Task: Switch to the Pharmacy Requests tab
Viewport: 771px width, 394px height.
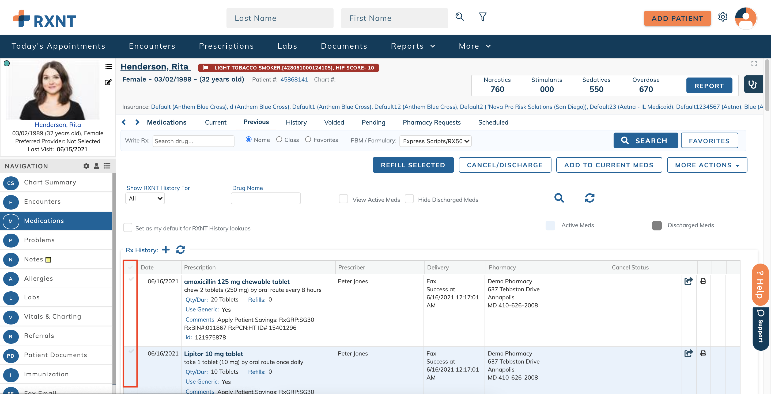Action: click(x=432, y=122)
